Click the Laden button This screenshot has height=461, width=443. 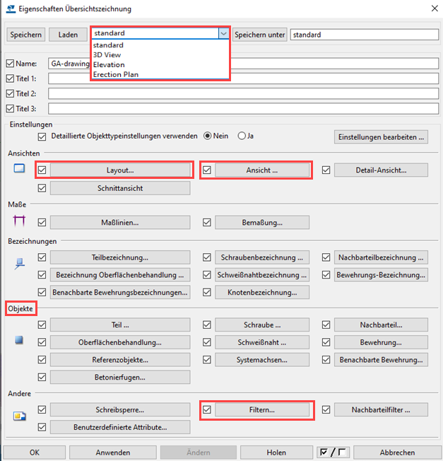(x=68, y=35)
